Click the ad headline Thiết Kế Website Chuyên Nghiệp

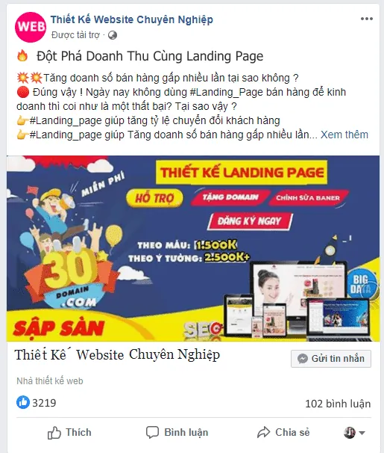tap(117, 355)
